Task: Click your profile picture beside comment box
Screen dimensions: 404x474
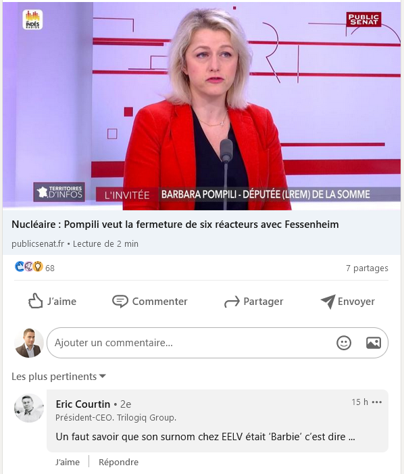Action: (29, 343)
